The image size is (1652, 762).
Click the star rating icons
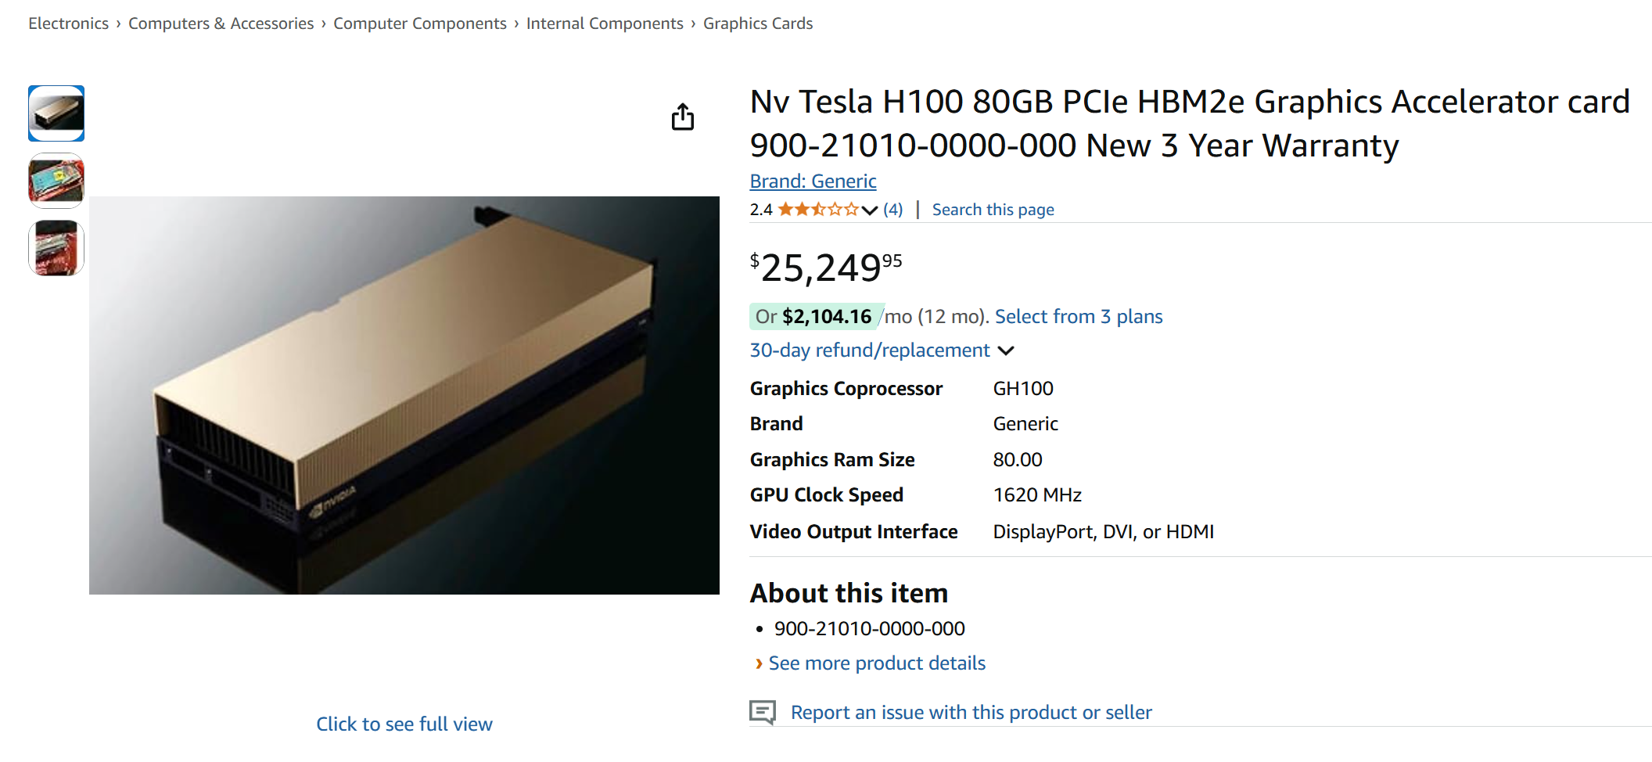818,210
